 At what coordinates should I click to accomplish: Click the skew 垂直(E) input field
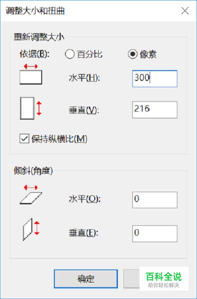tap(155, 234)
